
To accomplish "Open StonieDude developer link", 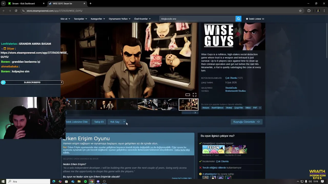I will (x=231, y=88).
